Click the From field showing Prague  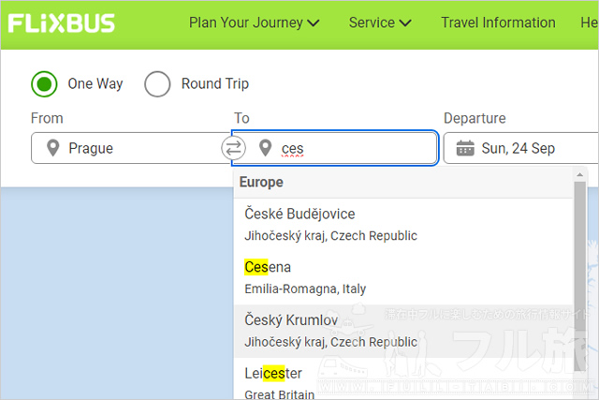[x=131, y=148]
